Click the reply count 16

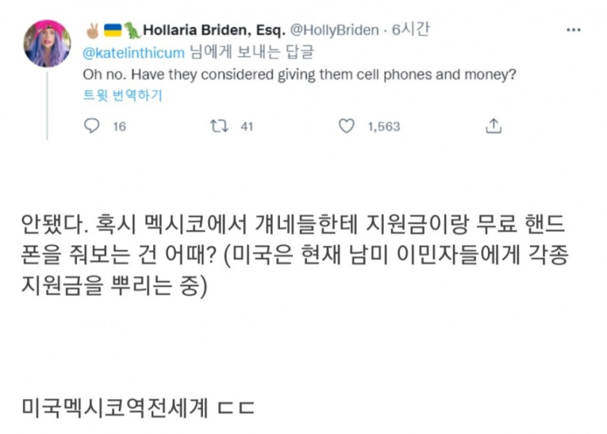[119, 126]
